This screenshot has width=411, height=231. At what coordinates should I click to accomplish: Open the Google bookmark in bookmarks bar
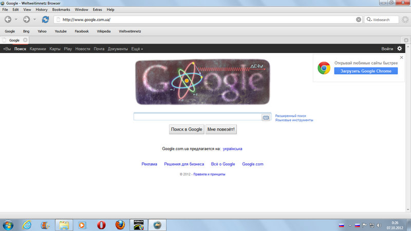click(x=10, y=31)
